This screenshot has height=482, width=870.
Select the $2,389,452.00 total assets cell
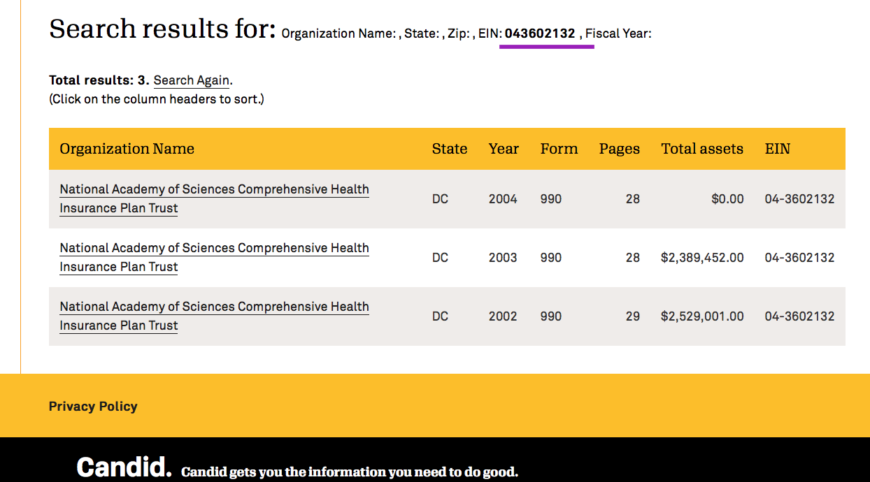click(x=702, y=258)
